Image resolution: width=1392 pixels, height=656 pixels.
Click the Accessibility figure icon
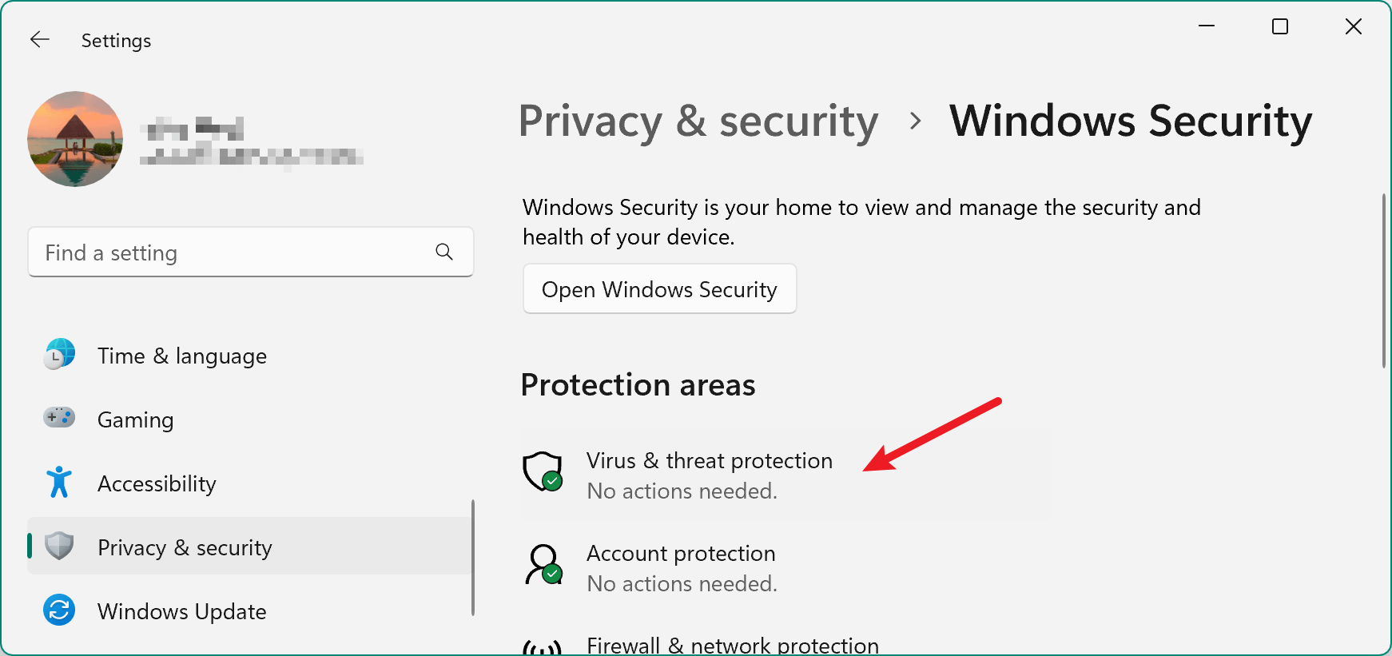[59, 483]
